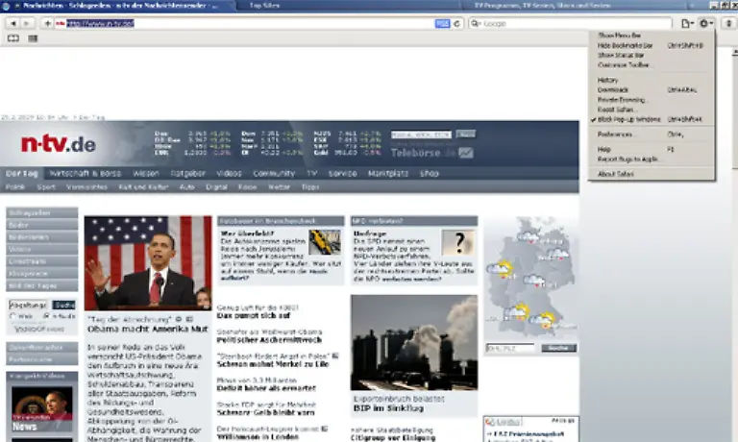Click the Suche button in left sidebar
This screenshot has height=442, width=738.
click(64, 305)
